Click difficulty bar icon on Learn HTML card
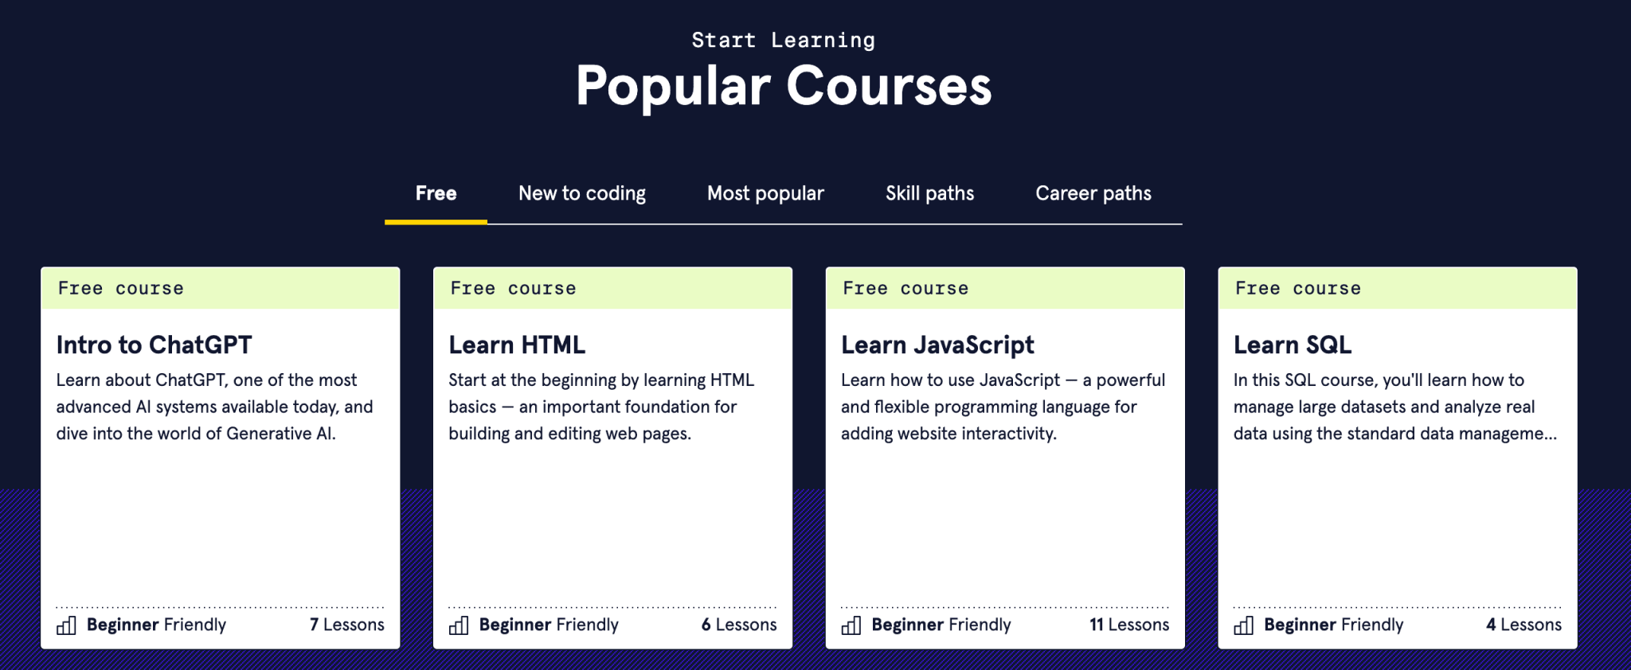This screenshot has height=670, width=1631. tap(459, 625)
